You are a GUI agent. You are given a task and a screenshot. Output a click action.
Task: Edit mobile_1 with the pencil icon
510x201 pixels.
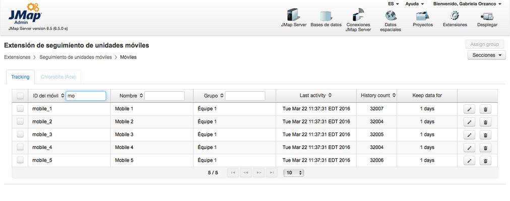469,109
